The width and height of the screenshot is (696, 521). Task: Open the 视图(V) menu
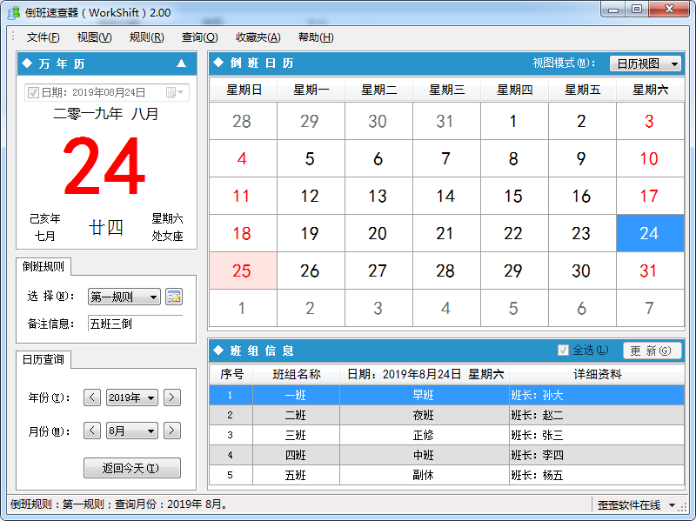[x=94, y=37]
